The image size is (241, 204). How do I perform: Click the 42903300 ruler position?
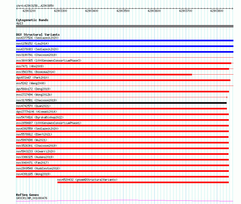(60, 11)
